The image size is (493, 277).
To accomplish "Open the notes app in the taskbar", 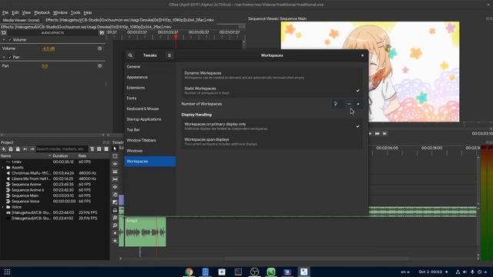I will 206,272.
